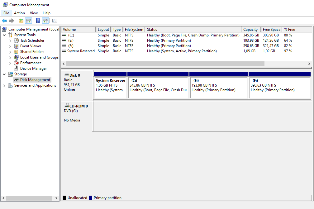This screenshot has width=314, height=209.
Task: Expand the Task Scheduler node
Action: pos(10,40)
